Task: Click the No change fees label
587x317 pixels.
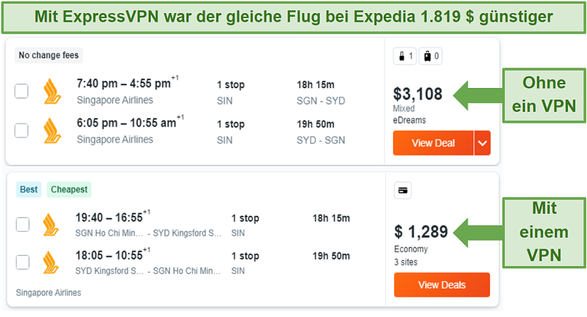Action: (49, 55)
